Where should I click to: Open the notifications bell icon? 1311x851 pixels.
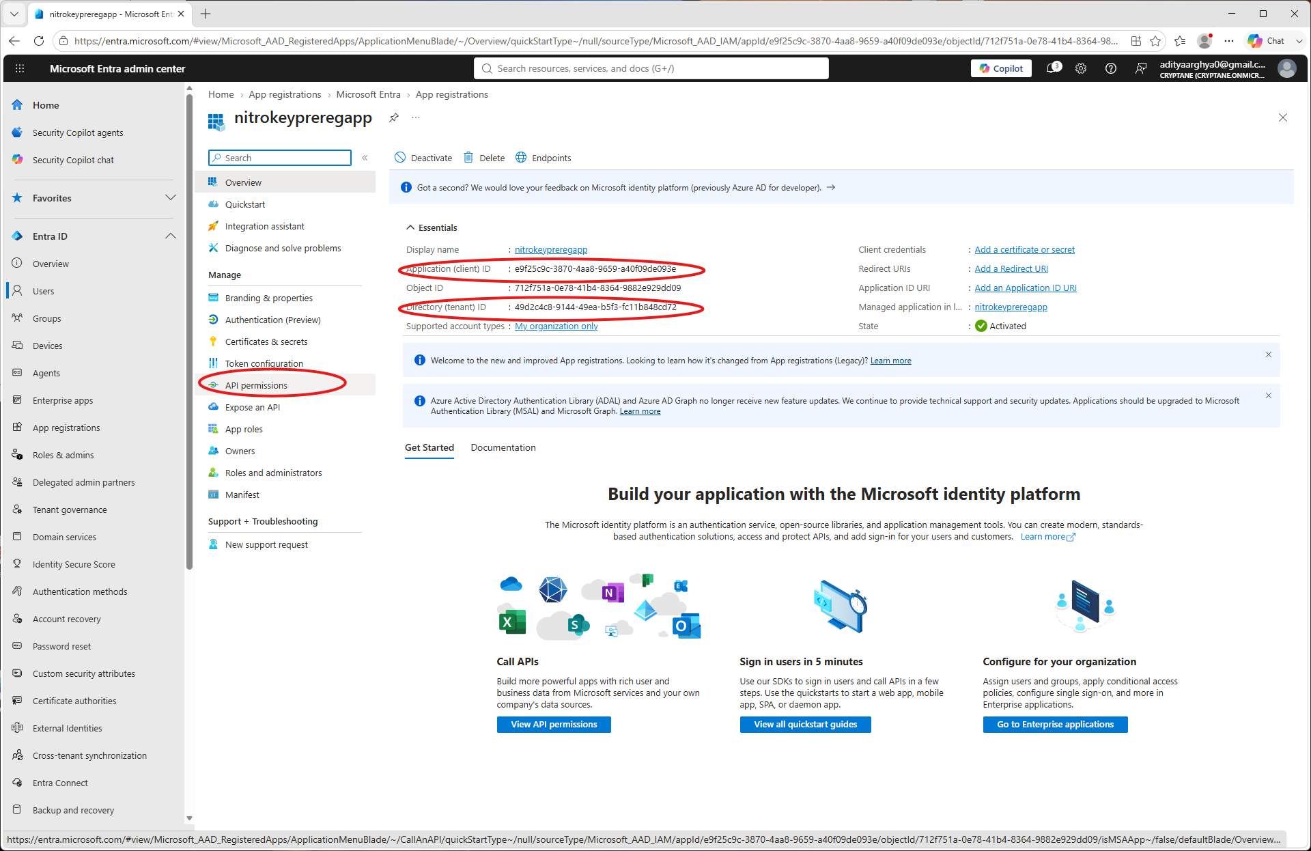pyautogui.click(x=1054, y=68)
